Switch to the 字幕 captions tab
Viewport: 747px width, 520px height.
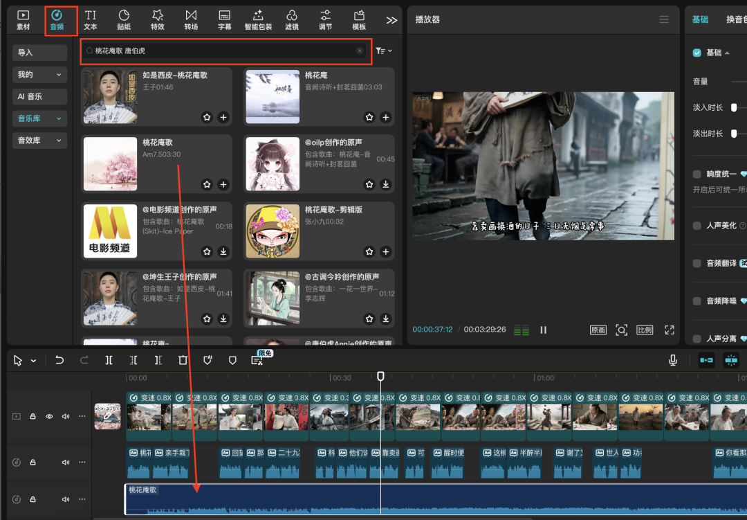pos(224,19)
